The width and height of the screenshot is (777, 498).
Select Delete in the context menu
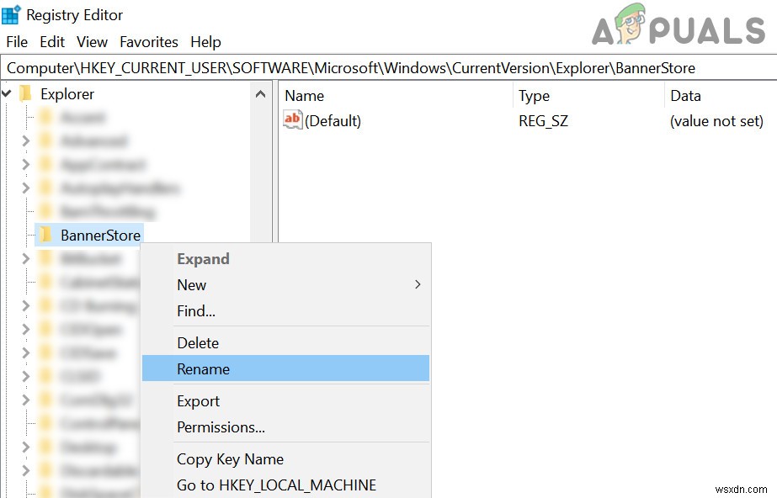tap(198, 342)
